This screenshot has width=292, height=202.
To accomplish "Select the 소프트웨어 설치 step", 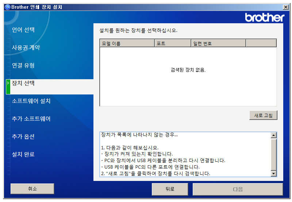I will [x=31, y=101].
